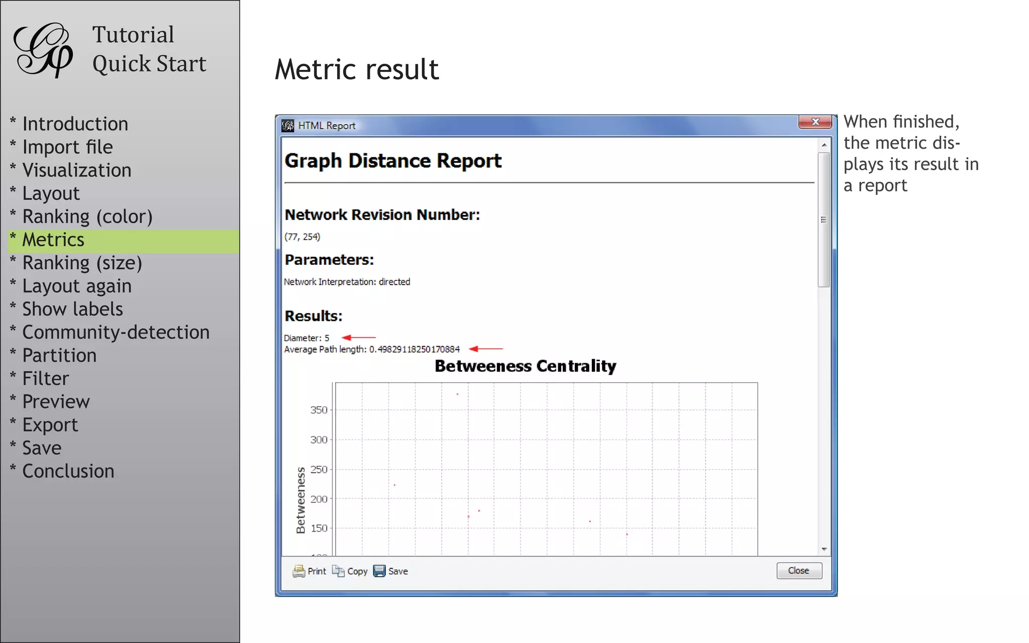Jump to Community-detection section
The image size is (1029, 643).
116,333
